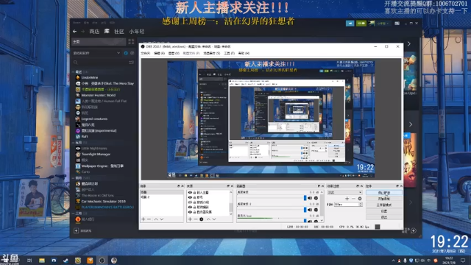Viewport: 471px width, 265px height.
Task: Move scene up with Scenes up arrow
Action: pyautogui.click(x=156, y=219)
